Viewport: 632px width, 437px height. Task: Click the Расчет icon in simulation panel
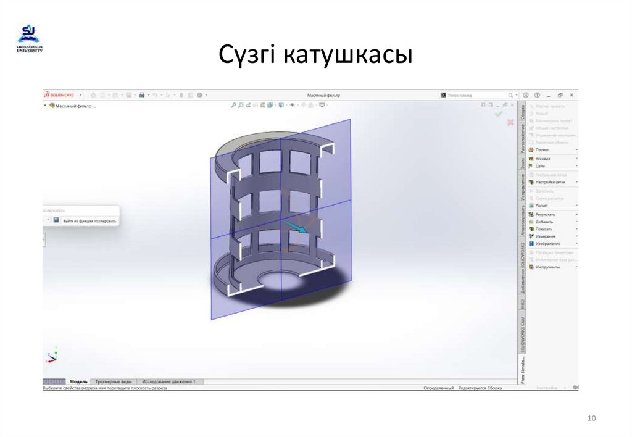(x=541, y=205)
